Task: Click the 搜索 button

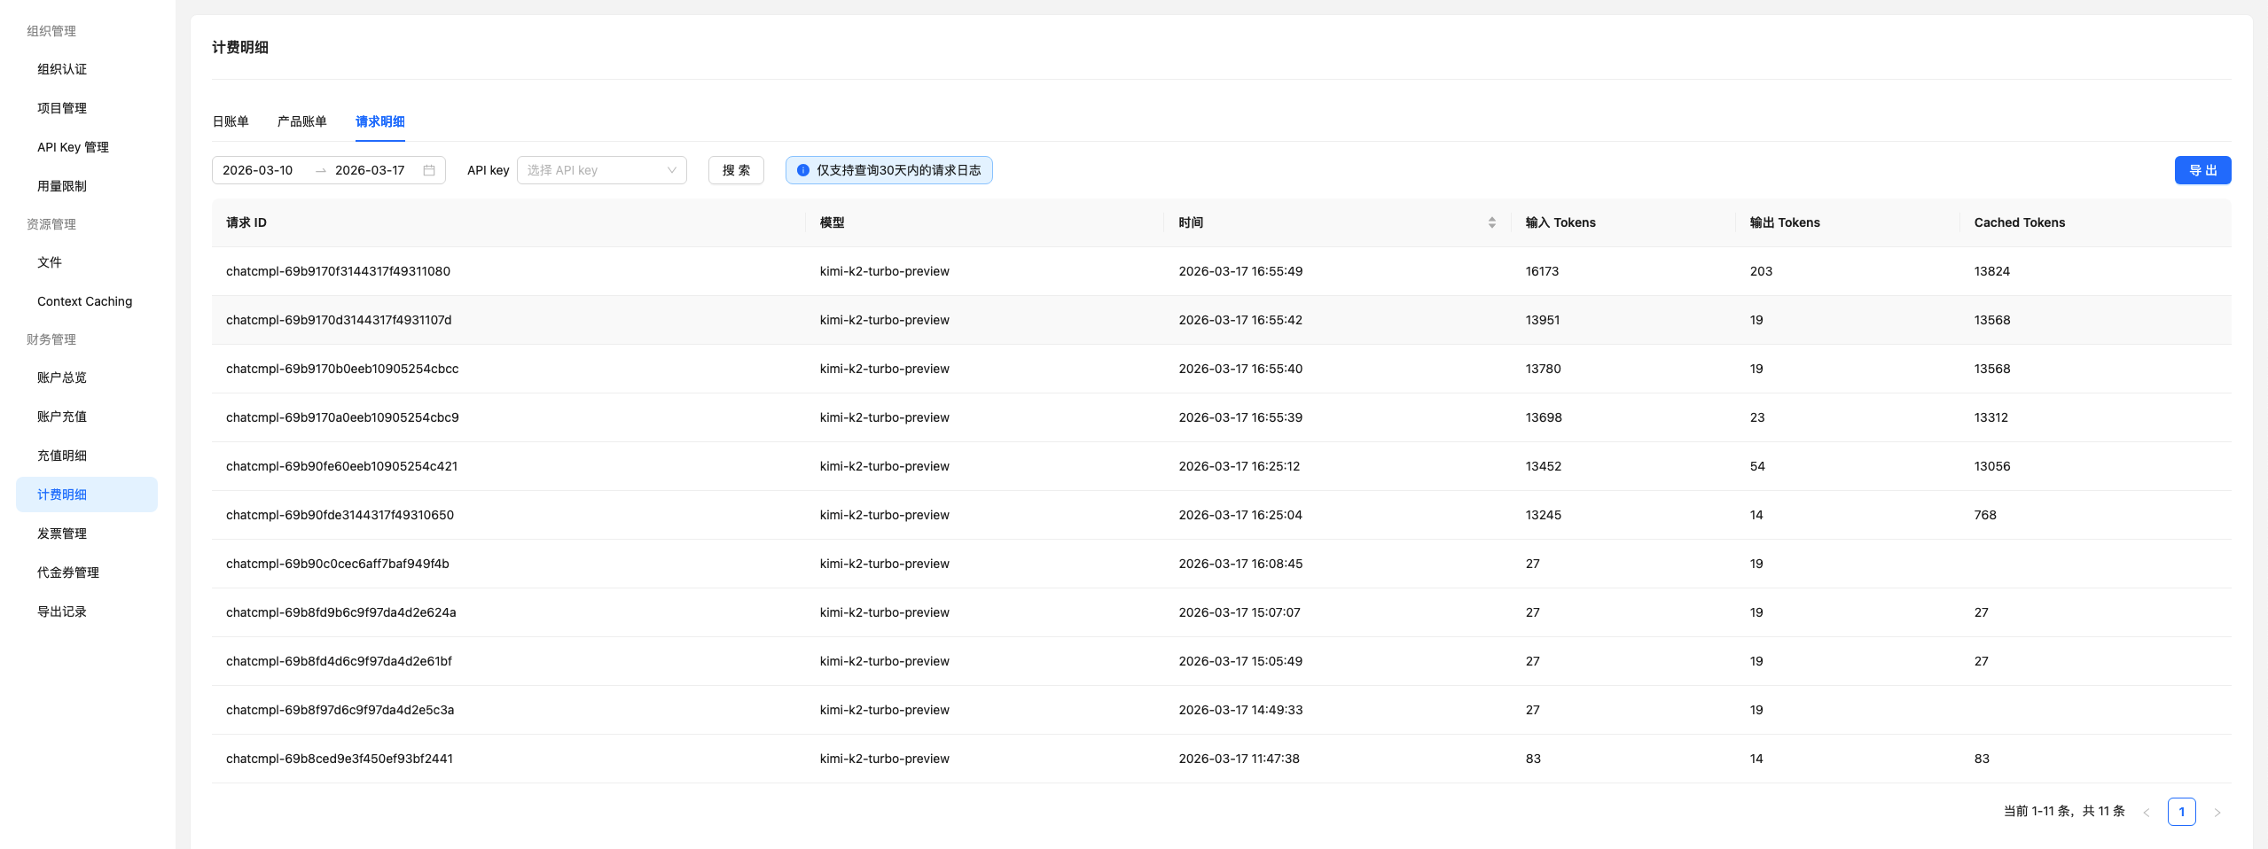Action: point(736,170)
